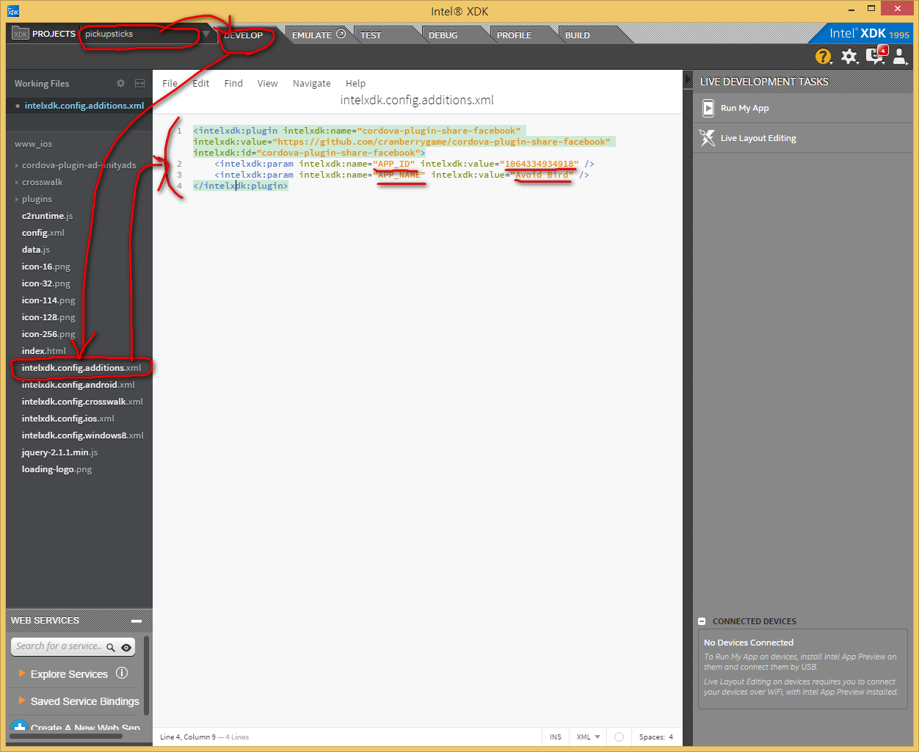The height and width of the screenshot is (752, 919).
Task: Click the Web Services vertical scrollbar
Action: pyautogui.click(x=147, y=676)
